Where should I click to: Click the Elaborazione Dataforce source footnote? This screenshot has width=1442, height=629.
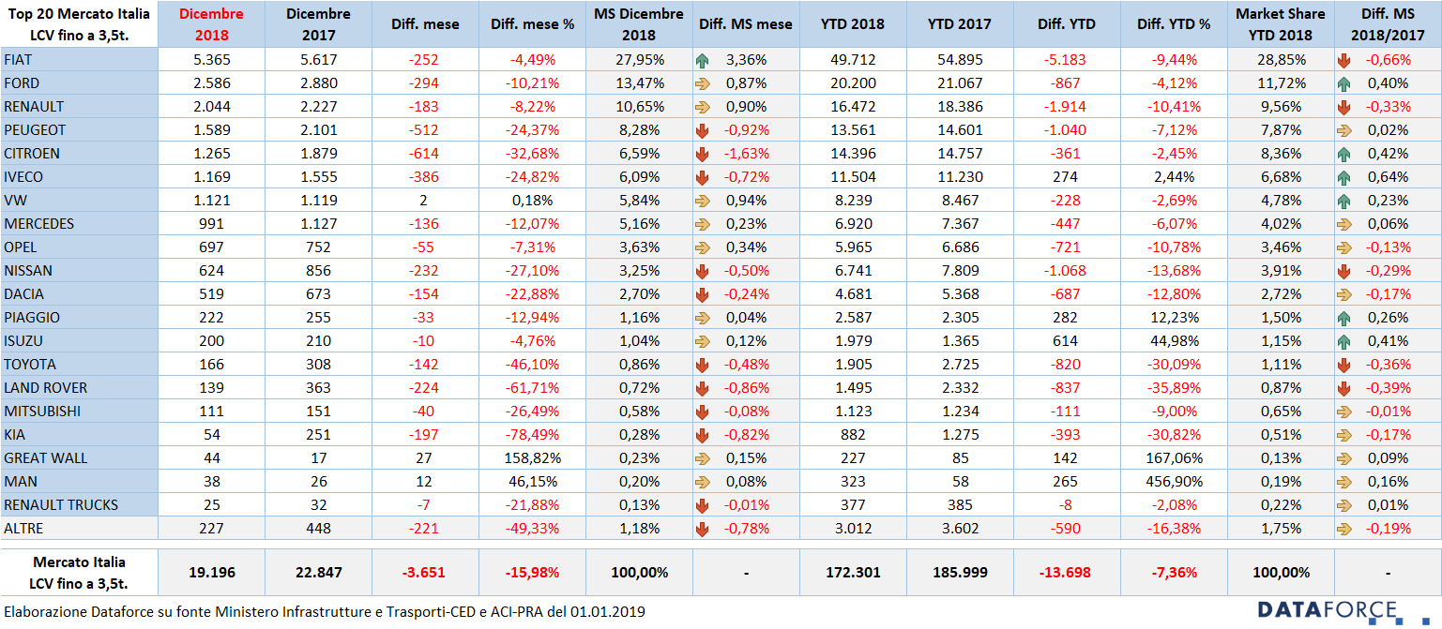pos(324,611)
